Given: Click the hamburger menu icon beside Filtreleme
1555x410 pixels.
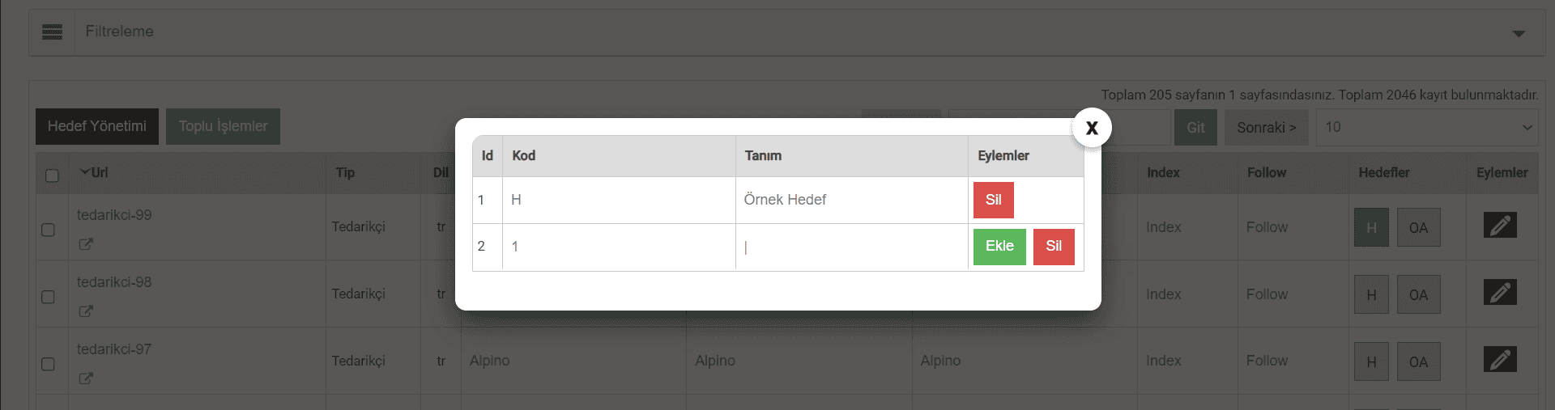Looking at the screenshot, I should 52,32.
